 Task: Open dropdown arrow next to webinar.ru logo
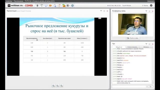tap(24, 5)
